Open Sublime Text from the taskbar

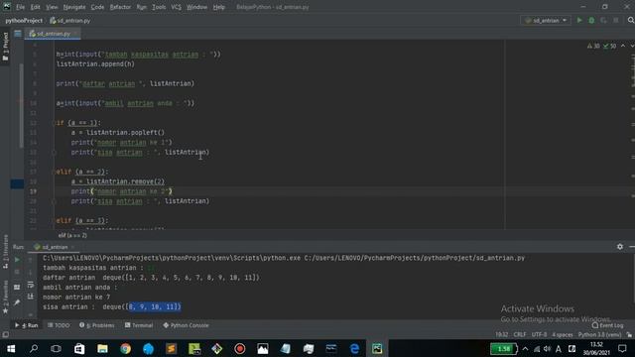click(172, 348)
